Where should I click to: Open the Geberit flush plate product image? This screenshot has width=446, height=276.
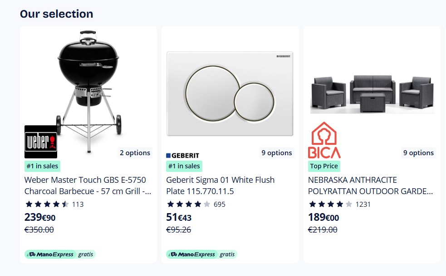coord(230,93)
